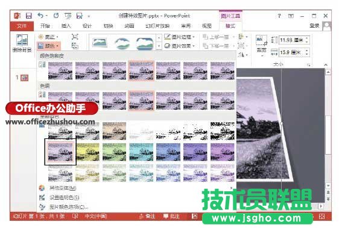Apply washout recolor preset
This screenshot has width=339, height=228.
[x=141, y=131]
